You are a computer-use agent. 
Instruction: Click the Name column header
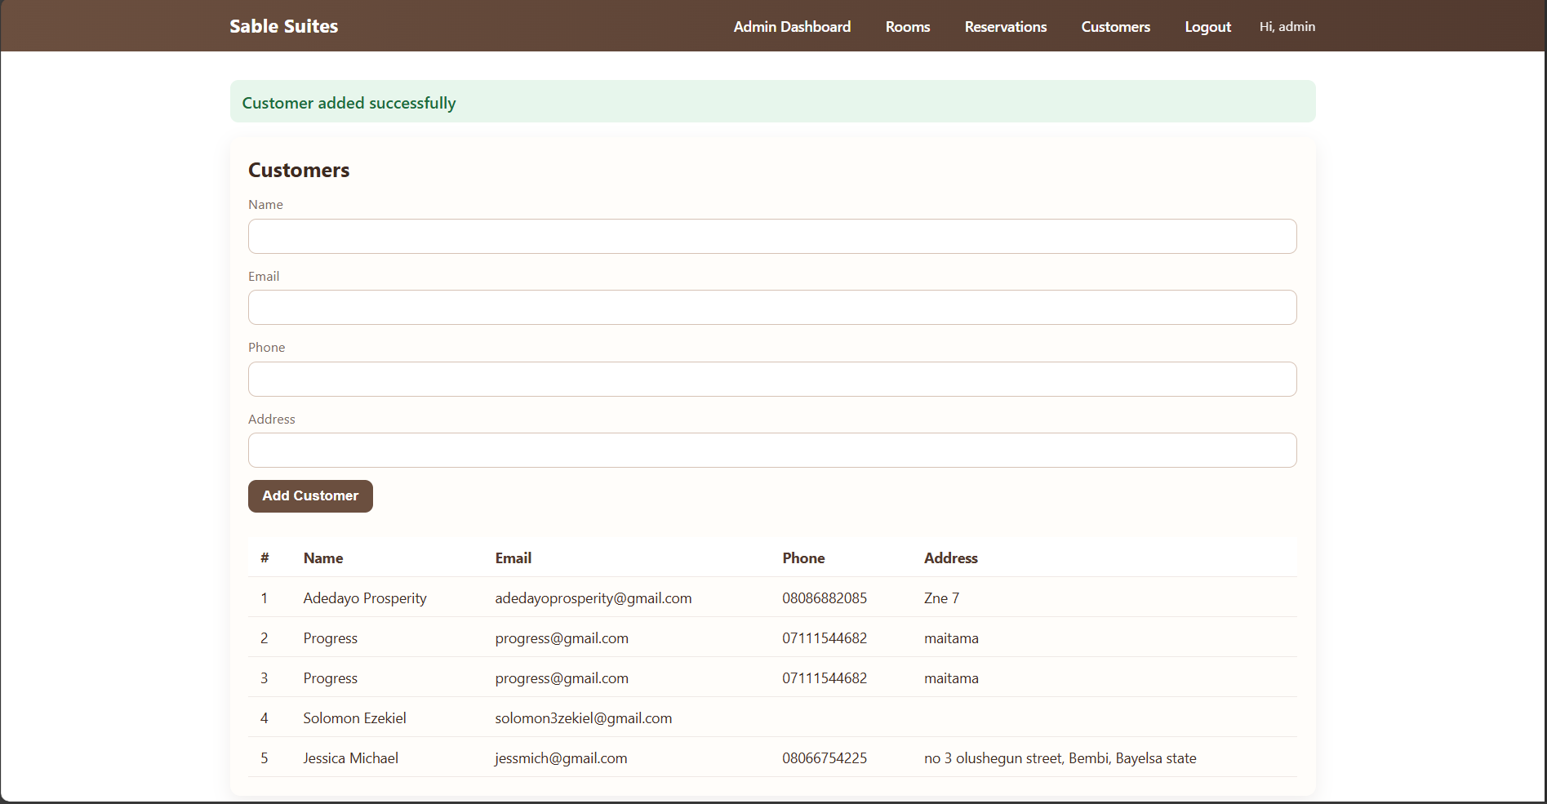pyautogui.click(x=322, y=557)
